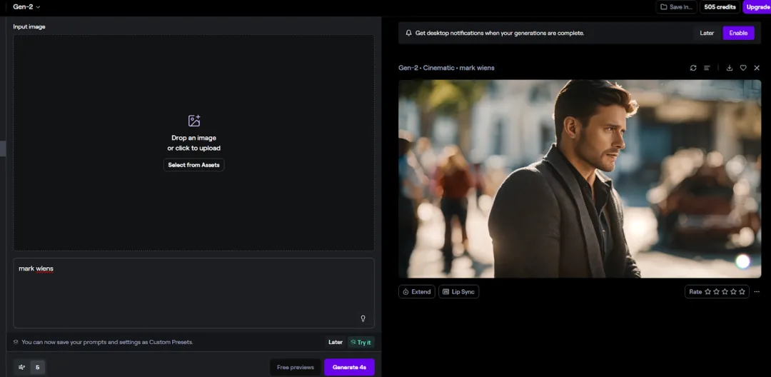Dismiss Custom Presets tip with Later
Viewport: 771px width, 377px height.
coord(336,342)
